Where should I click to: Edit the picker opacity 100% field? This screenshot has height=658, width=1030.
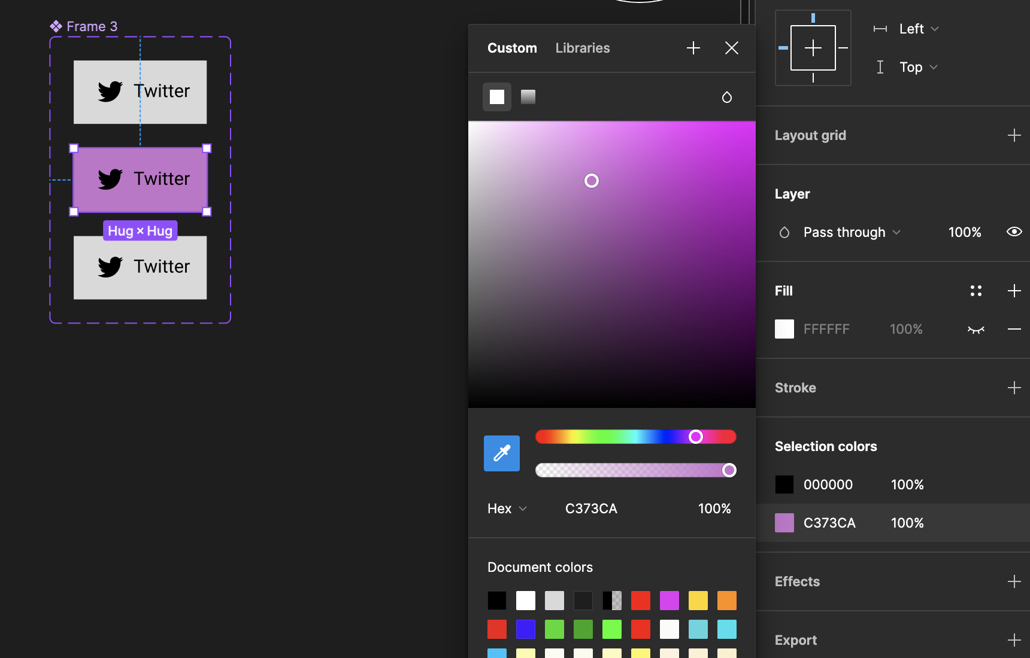(x=714, y=508)
